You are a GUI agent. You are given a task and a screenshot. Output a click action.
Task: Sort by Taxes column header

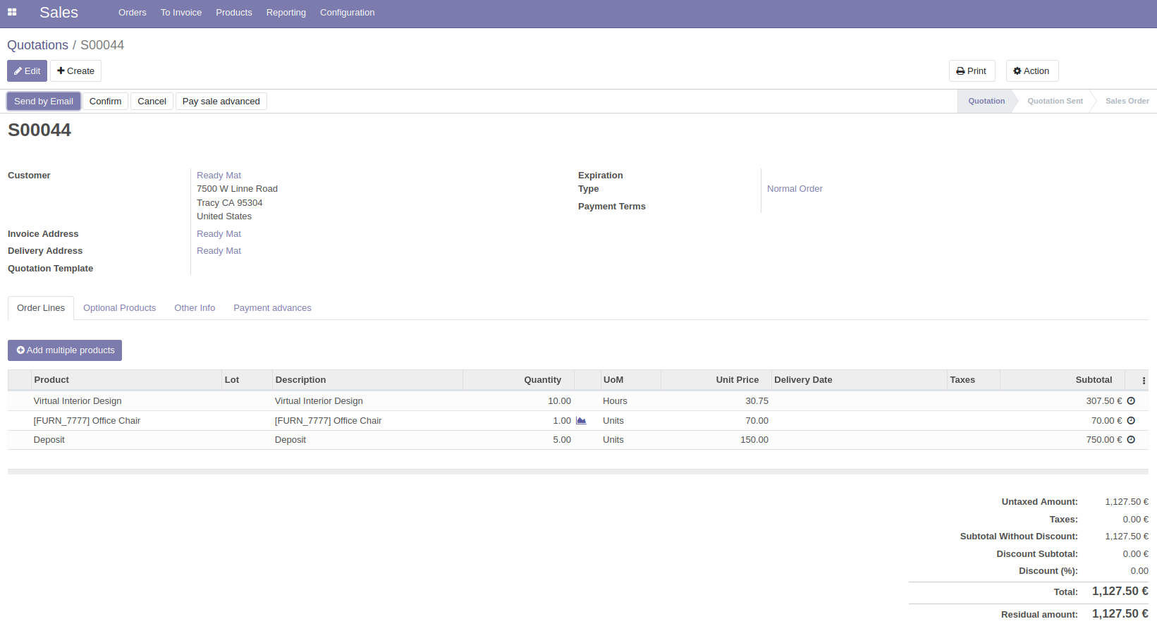(x=973, y=380)
